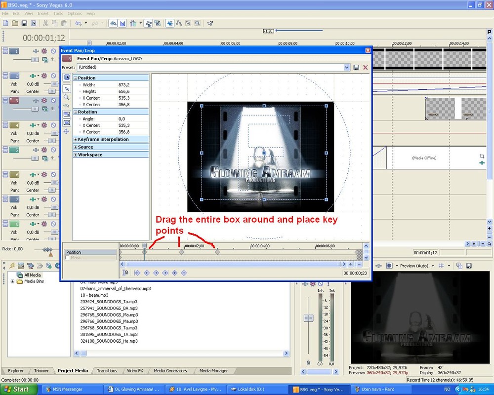Go to Previous Keyframe button
Viewport: 494px width, 395px height.
(x=147, y=273)
